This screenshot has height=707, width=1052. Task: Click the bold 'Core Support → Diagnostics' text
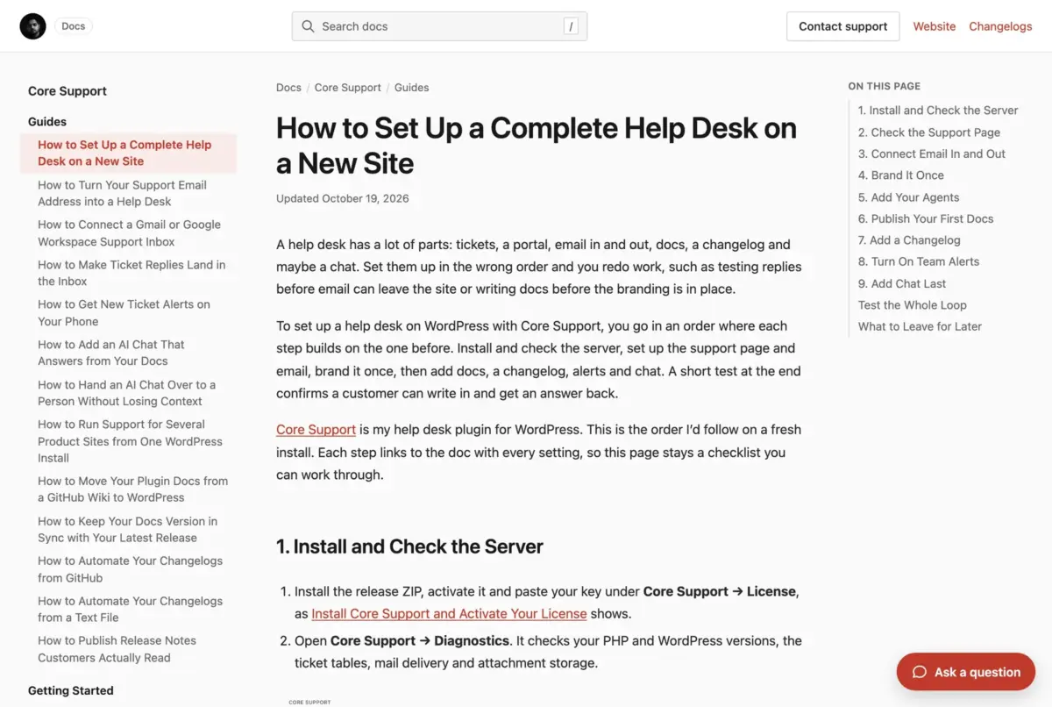[x=420, y=640]
